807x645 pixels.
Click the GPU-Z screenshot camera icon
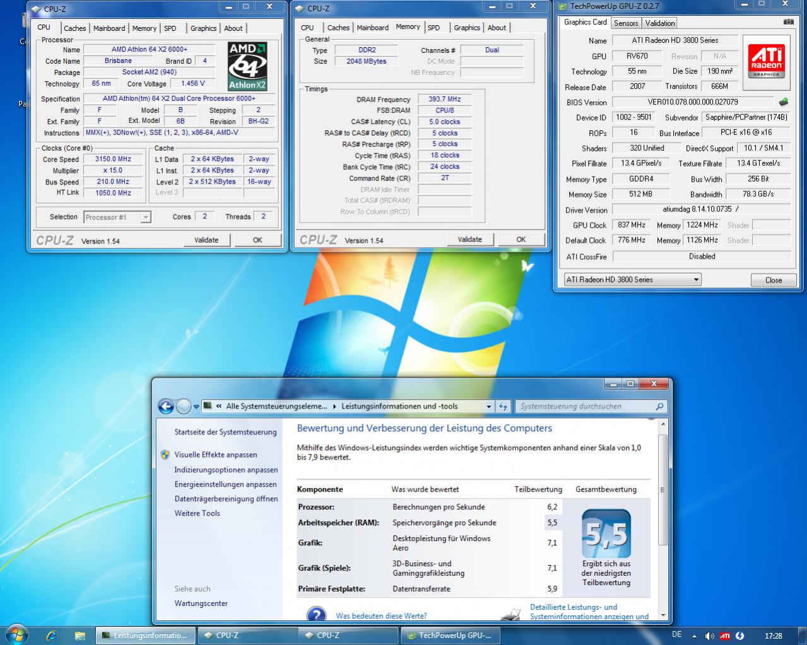788,22
